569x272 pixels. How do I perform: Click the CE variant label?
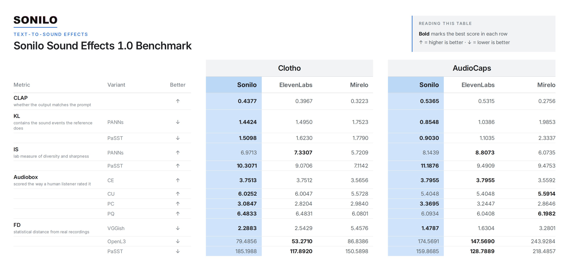point(110,180)
